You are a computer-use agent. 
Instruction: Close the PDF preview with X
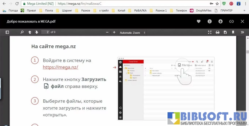(x=243, y=21)
